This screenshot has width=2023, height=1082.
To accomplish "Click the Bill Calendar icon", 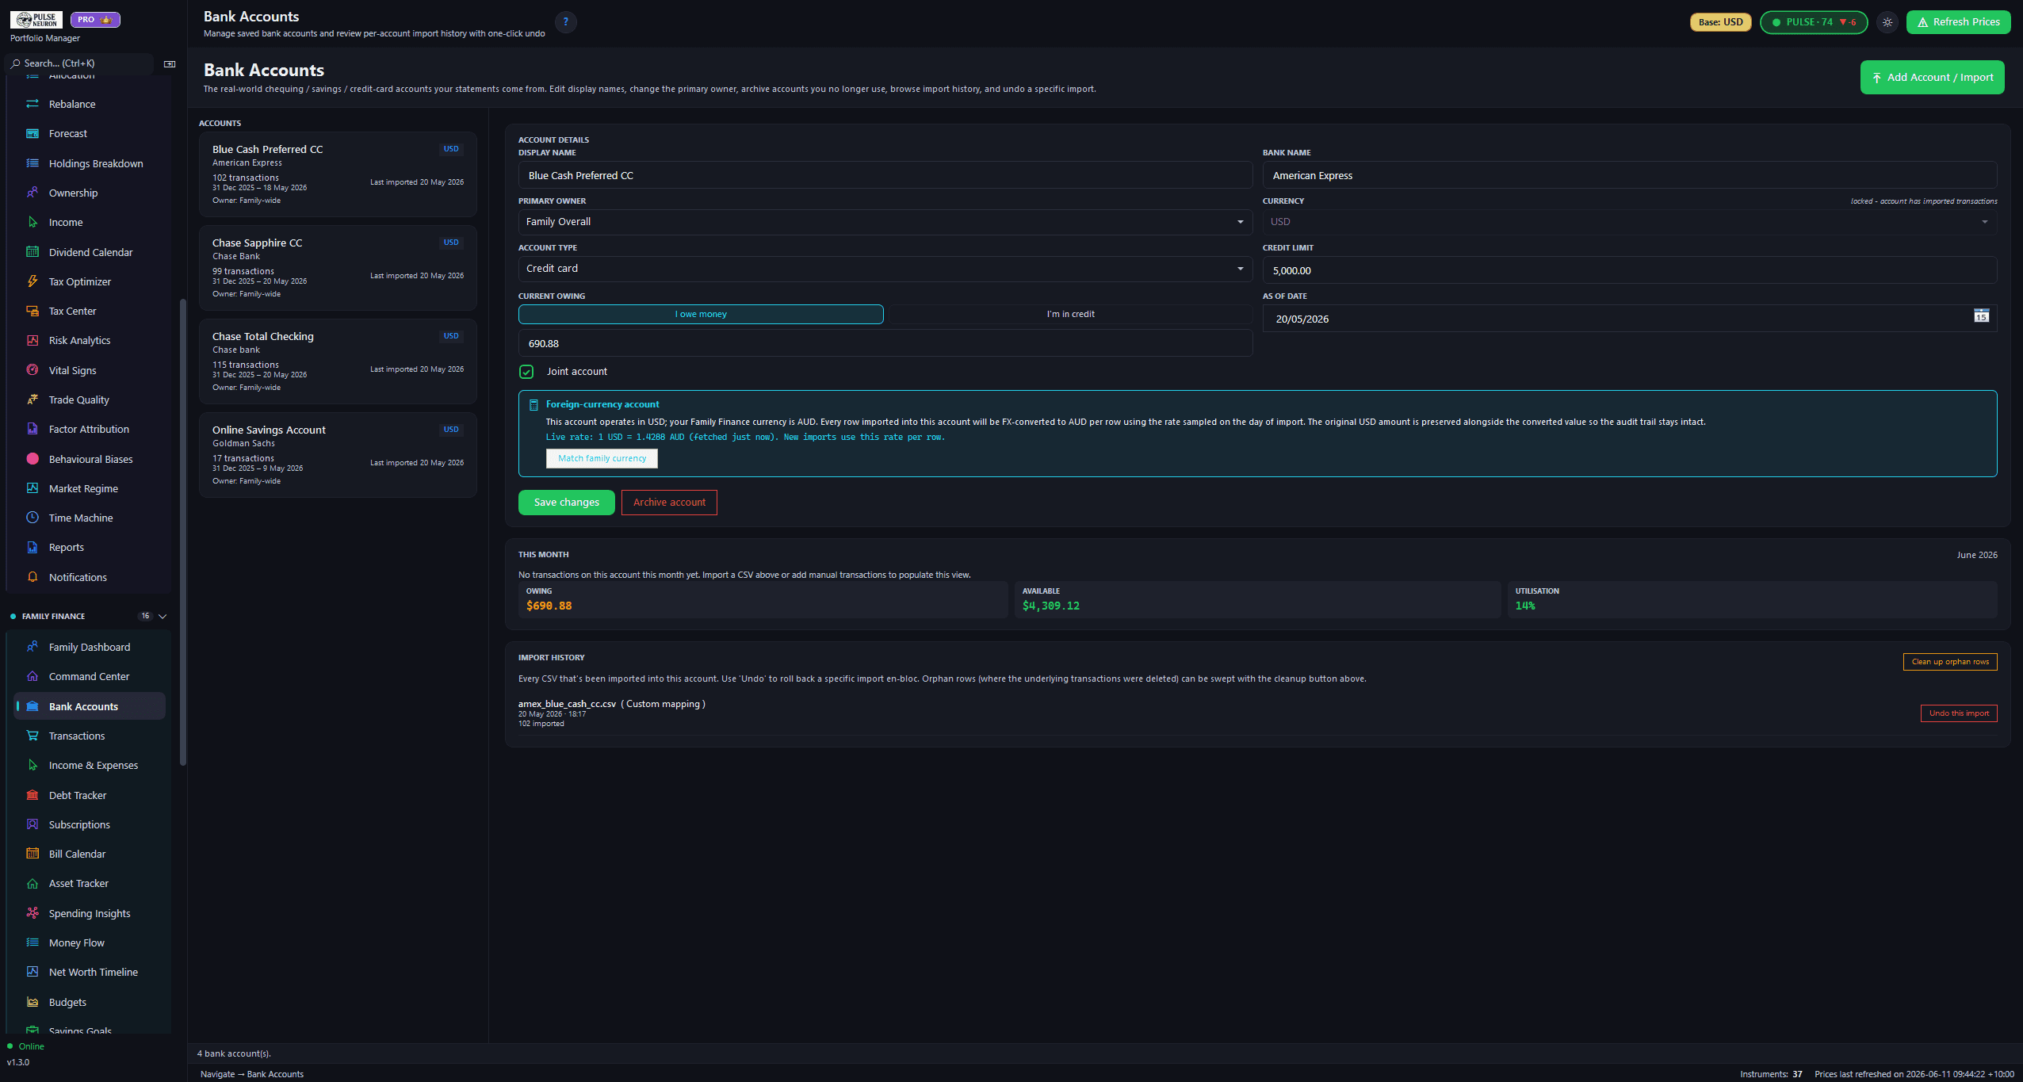I will 33,854.
